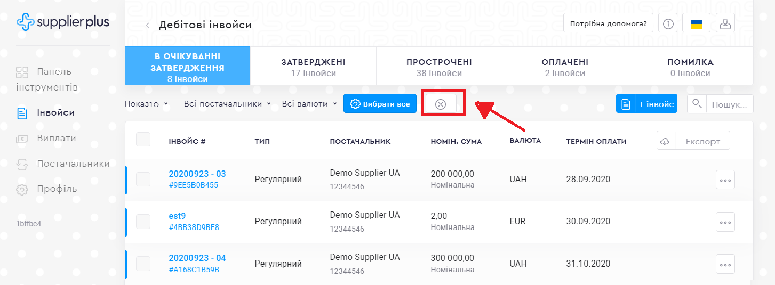Open invoice link 20200923 - 04
This screenshot has width=775, height=285.
(197, 258)
